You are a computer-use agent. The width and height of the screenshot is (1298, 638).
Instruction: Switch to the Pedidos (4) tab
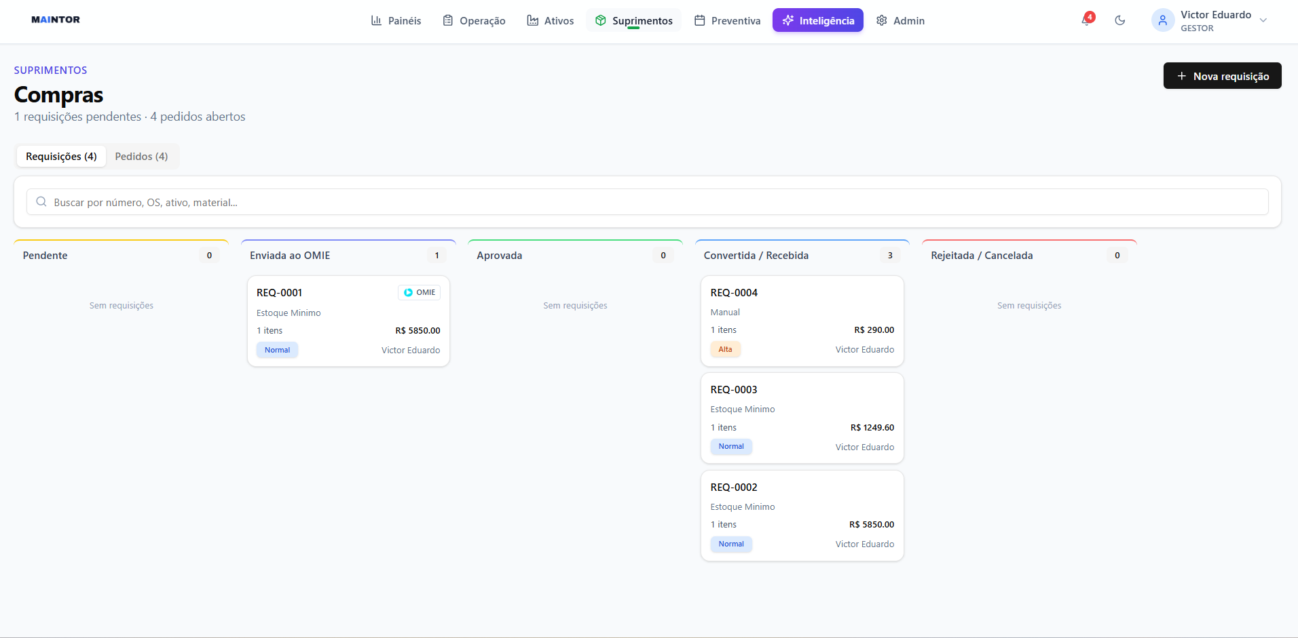(x=141, y=157)
